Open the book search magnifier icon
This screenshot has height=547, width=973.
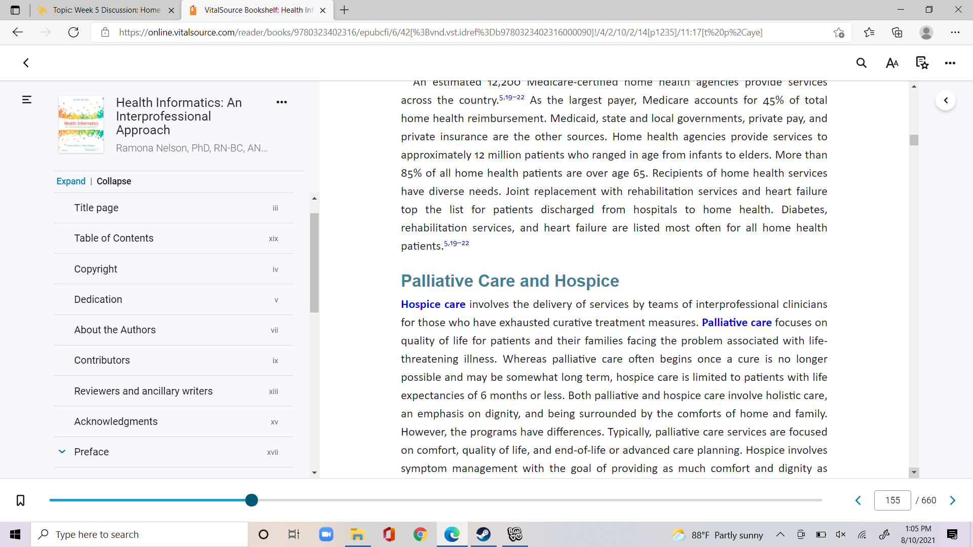pyautogui.click(x=862, y=63)
